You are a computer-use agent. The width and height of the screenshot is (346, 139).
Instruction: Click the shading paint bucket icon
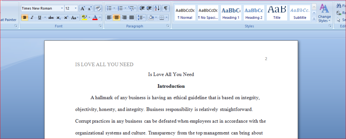[151, 18]
